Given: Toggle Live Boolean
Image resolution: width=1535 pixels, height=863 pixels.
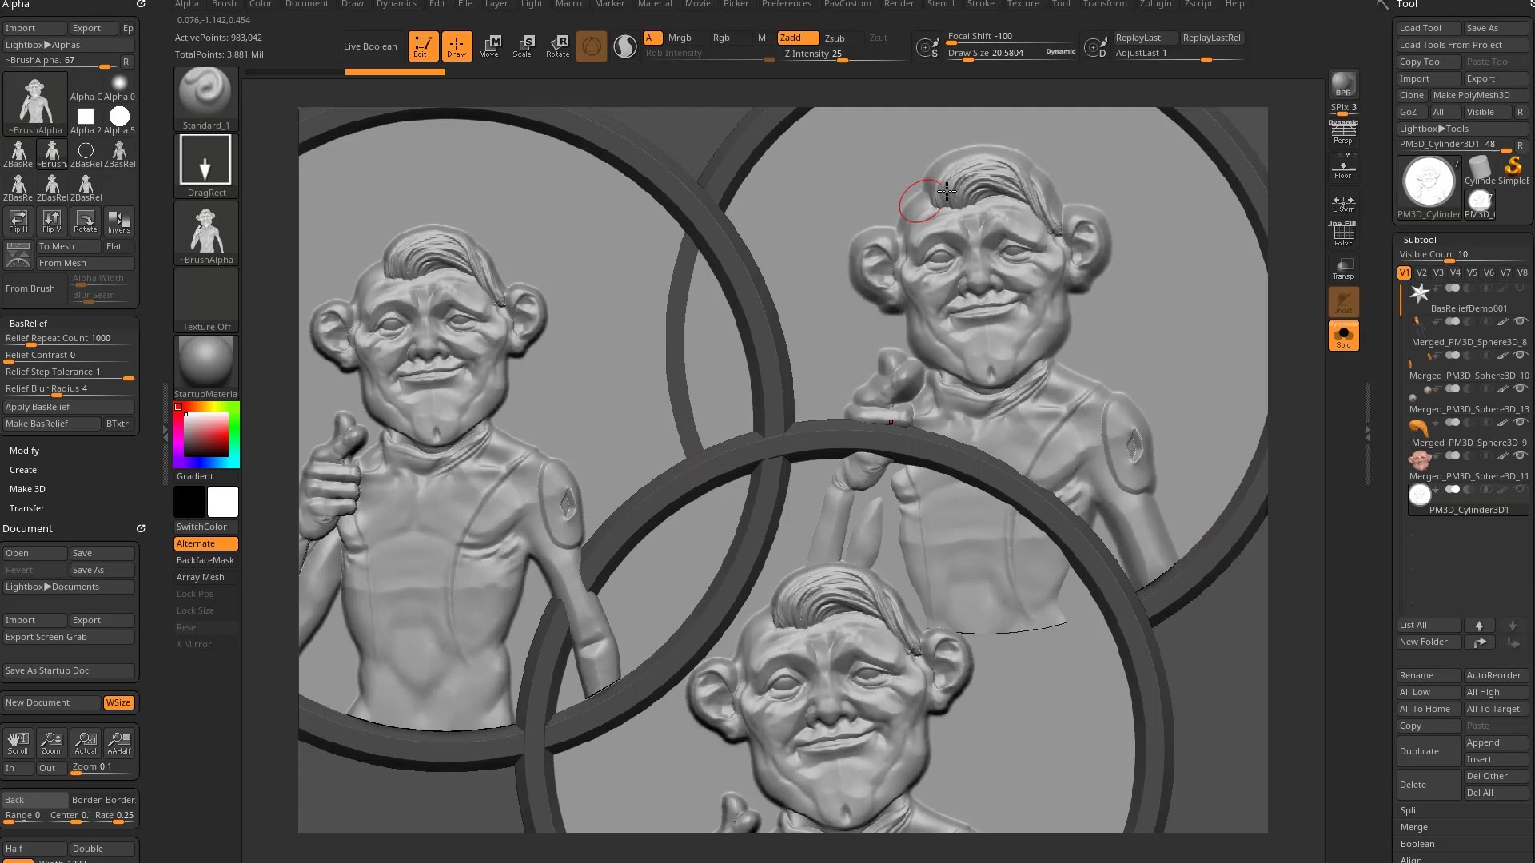Looking at the screenshot, I should tap(370, 46).
